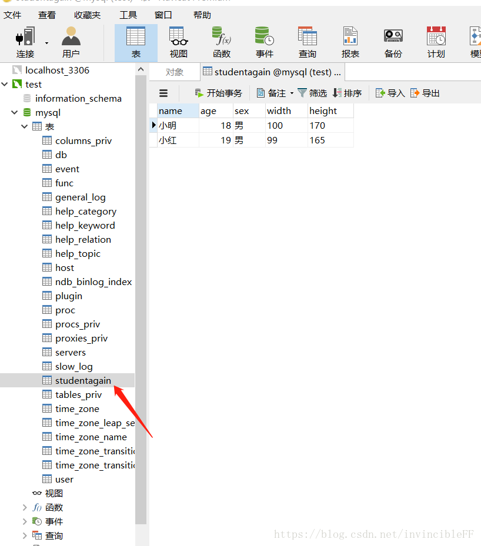Screen dimensions: 481x546
Task: Click the age column header
Action: click(216, 110)
